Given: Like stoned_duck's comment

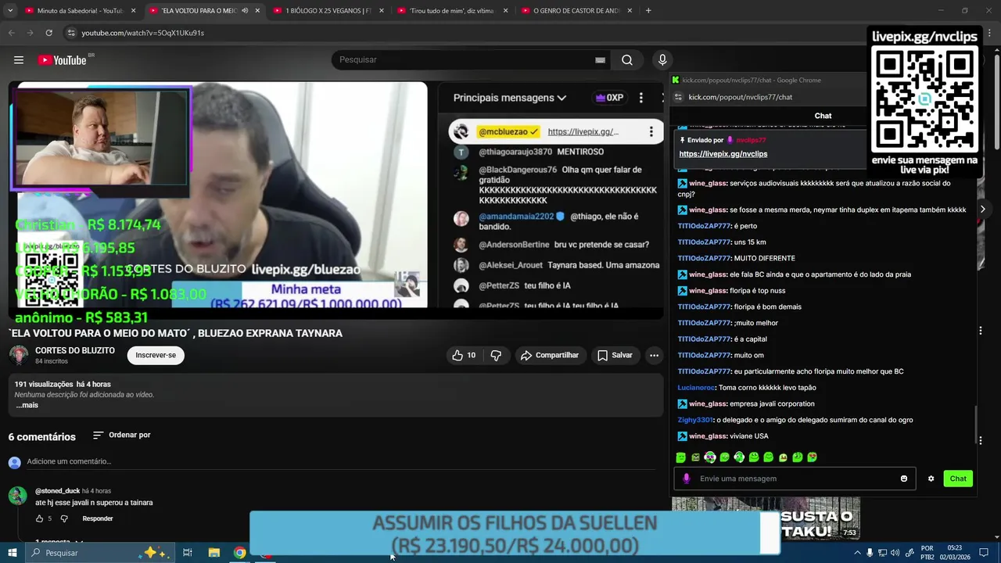Looking at the screenshot, I should click(40, 518).
